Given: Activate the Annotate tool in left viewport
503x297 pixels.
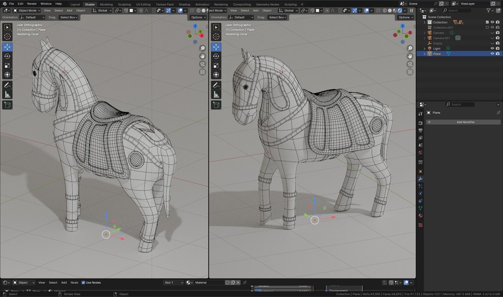Looking at the screenshot, I should pos(7,85).
